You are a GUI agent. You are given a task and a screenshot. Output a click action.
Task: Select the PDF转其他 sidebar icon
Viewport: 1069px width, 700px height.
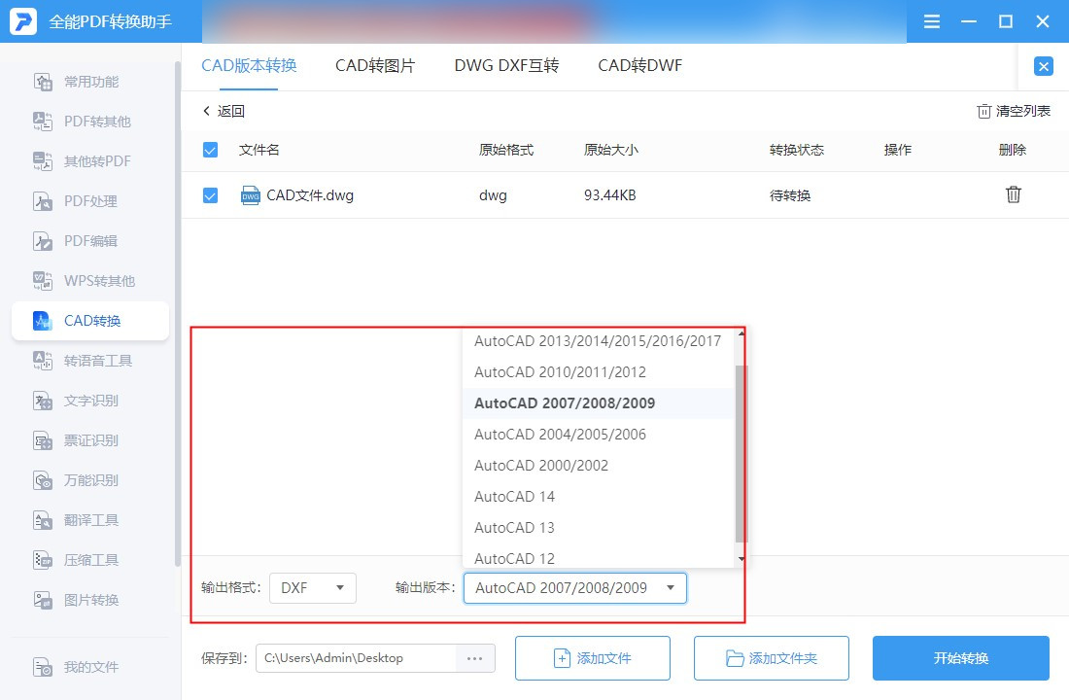tap(90, 121)
